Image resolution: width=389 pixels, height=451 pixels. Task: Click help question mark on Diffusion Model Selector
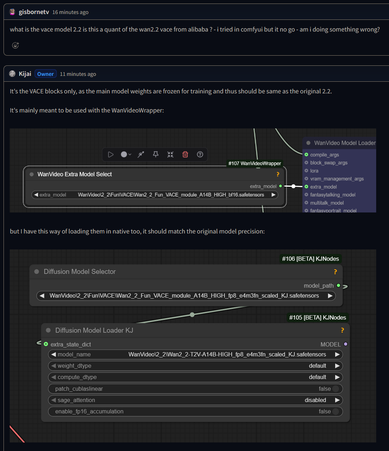335,272
